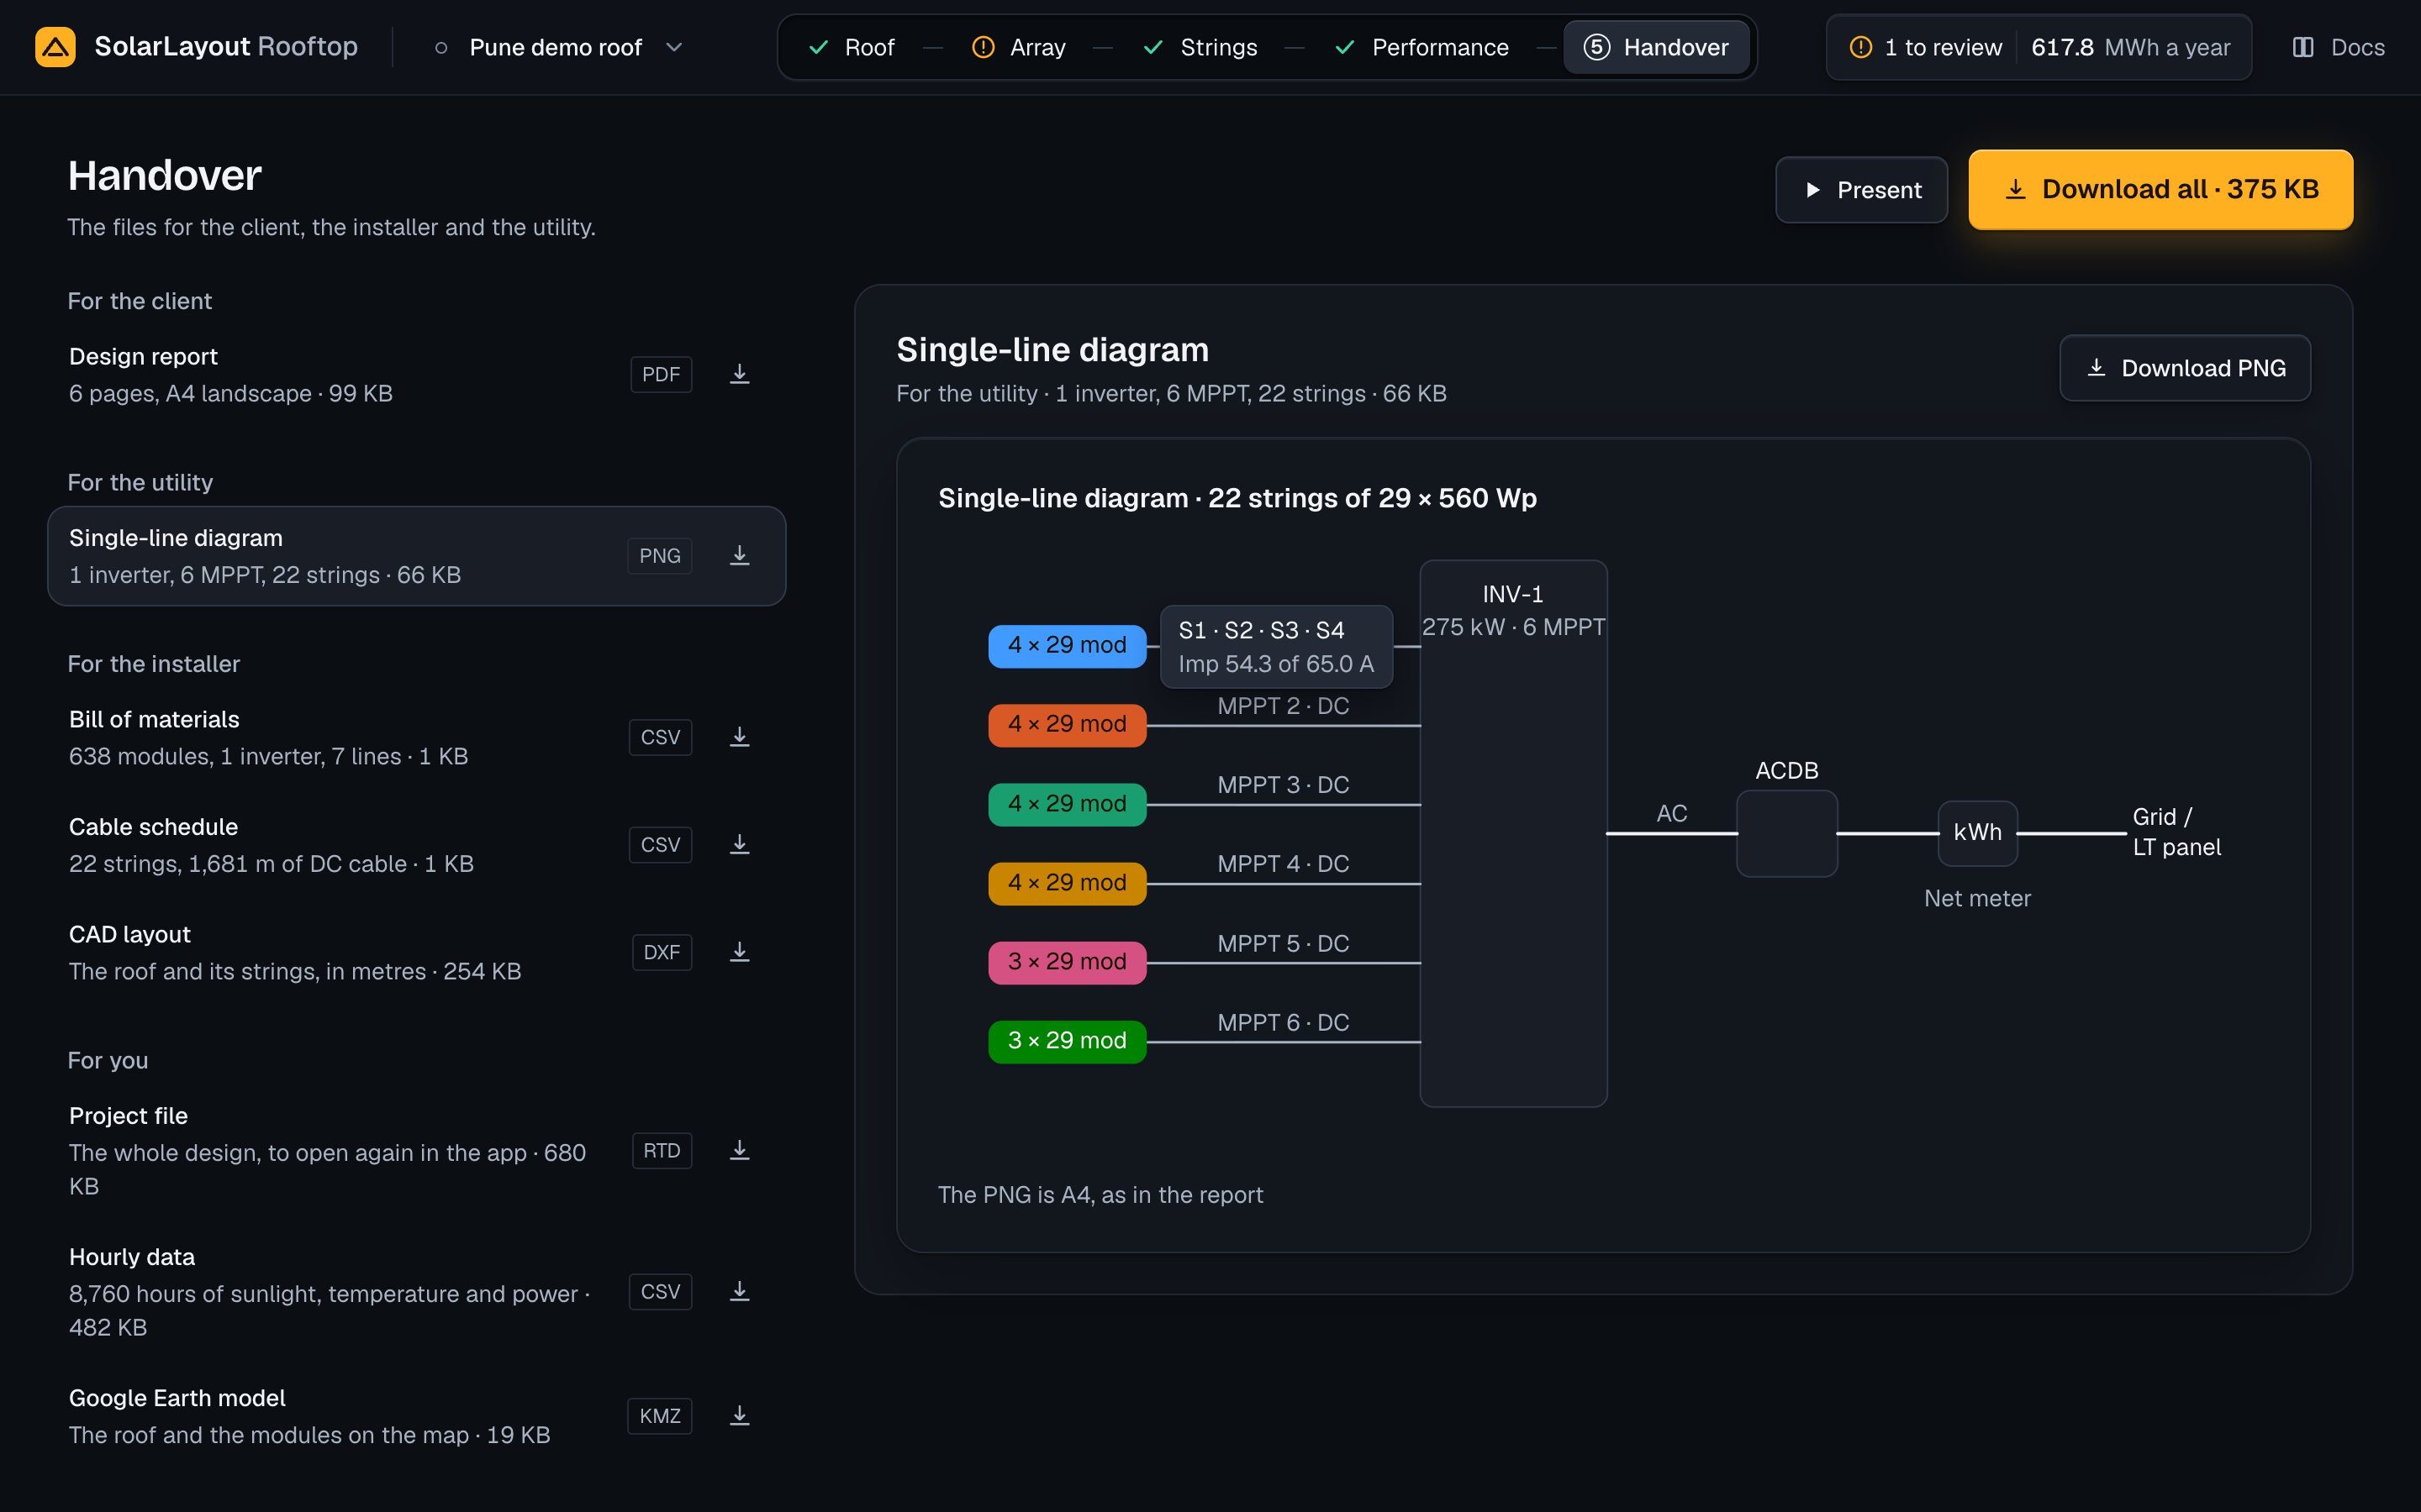This screenshot has width=2421, height=1512.
Task: Select the Design report row
Action: [x=416, y=375]
